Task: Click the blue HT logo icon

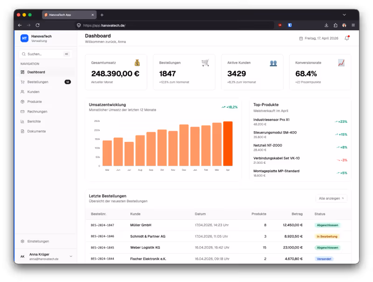Action: coord(24,38)
